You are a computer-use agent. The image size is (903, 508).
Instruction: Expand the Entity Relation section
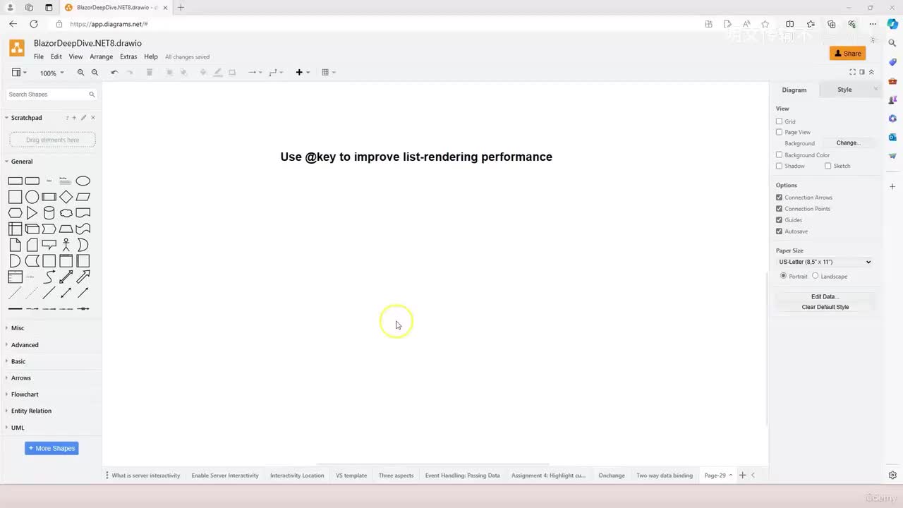(x=31, y=411)
